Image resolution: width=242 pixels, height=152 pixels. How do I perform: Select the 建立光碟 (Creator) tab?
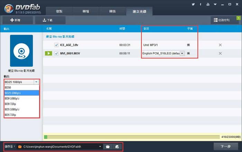(139, 11)
